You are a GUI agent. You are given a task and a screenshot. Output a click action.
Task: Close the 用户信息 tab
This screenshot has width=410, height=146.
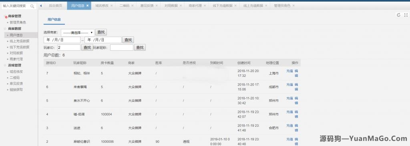pos(87,6)
